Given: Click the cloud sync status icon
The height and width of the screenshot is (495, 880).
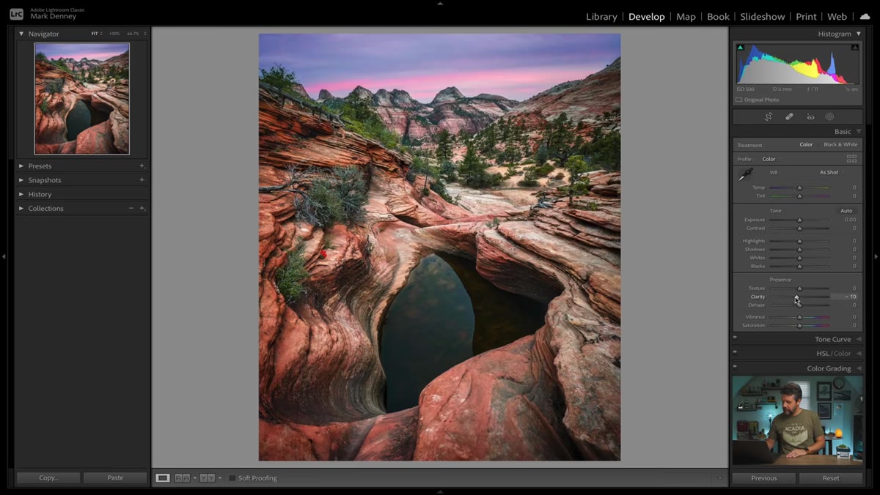Looking at the screenshot, I should [865, 16].
